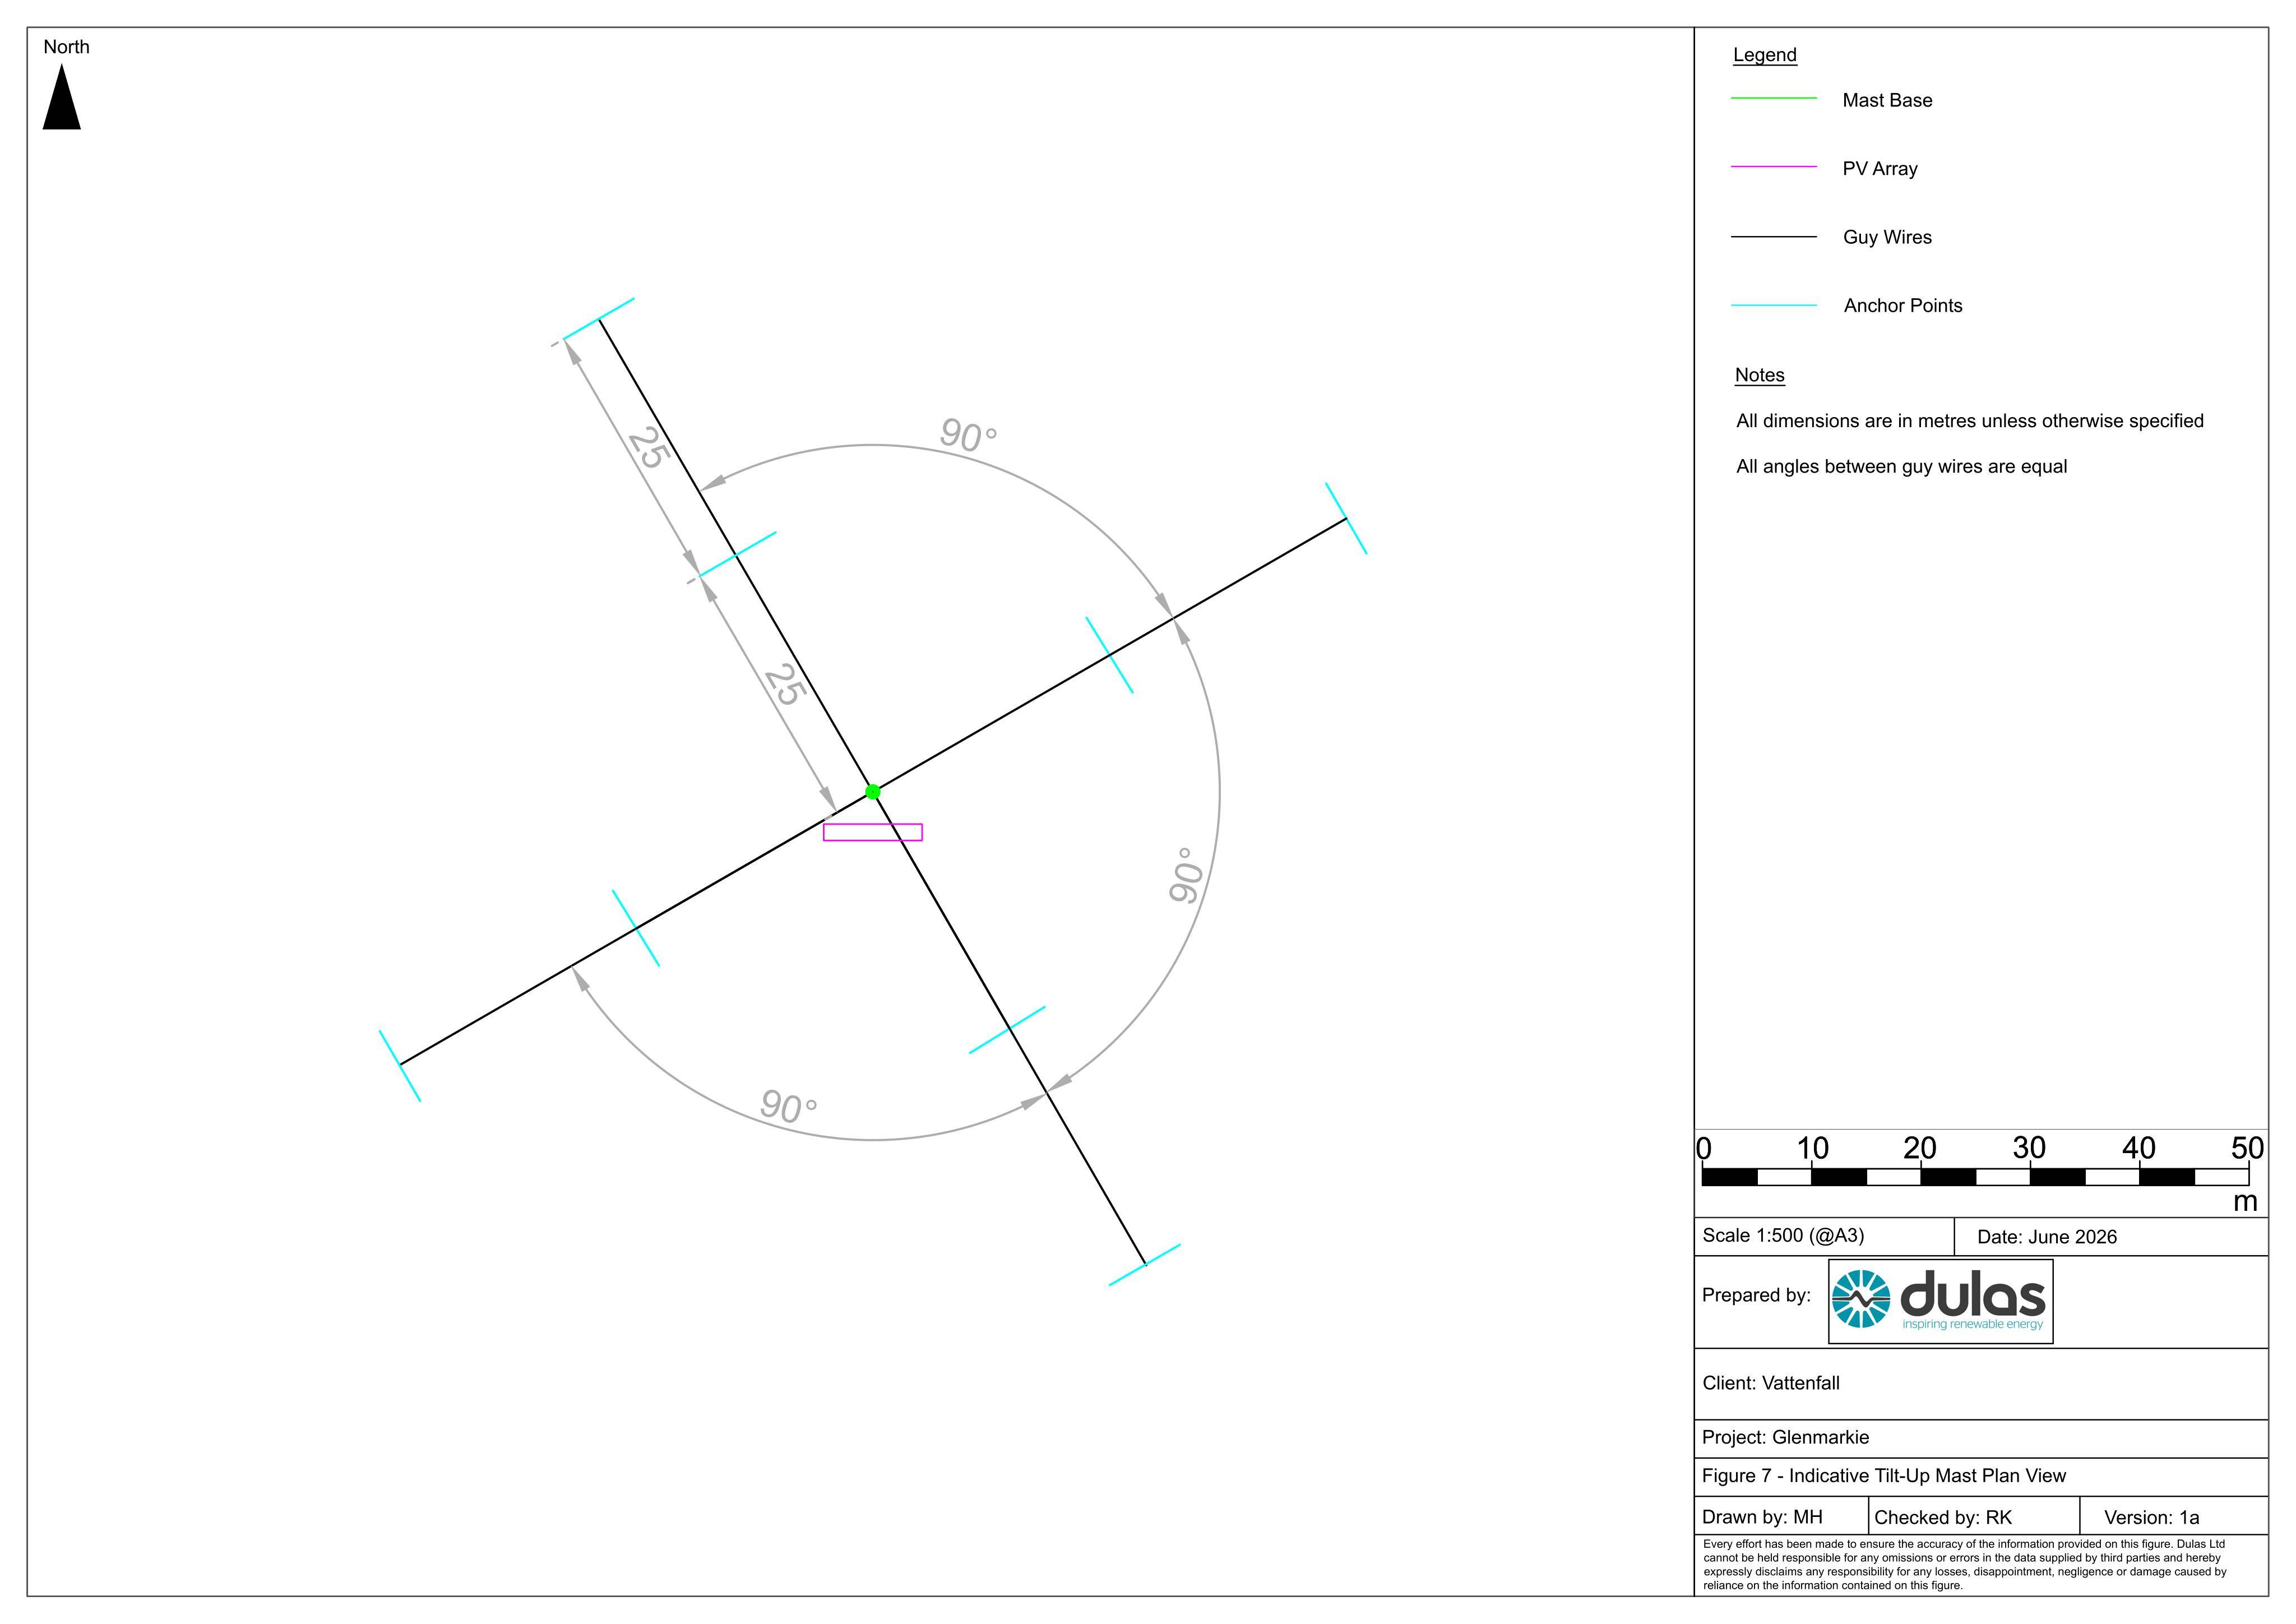Image resolution: width=2296 pixels, height=1624 pixels.
Task: Click the top 90° angle label
Action: 968,435
